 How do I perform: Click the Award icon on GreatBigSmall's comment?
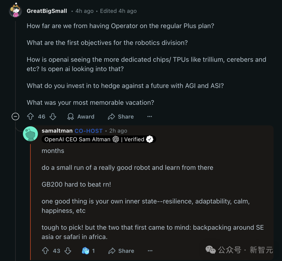[70, 117]
